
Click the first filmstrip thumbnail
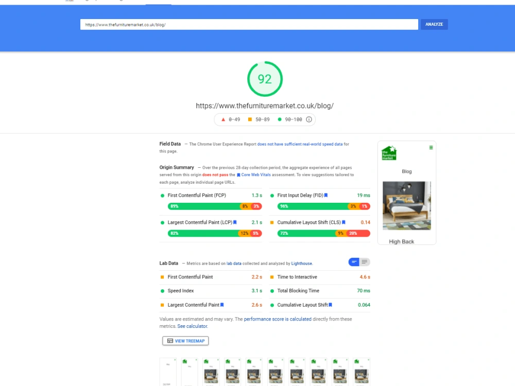[x=168, y=372]
